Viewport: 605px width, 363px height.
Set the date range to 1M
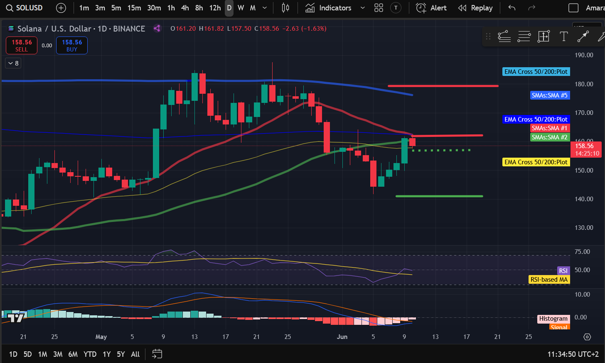tap(42, 354)
